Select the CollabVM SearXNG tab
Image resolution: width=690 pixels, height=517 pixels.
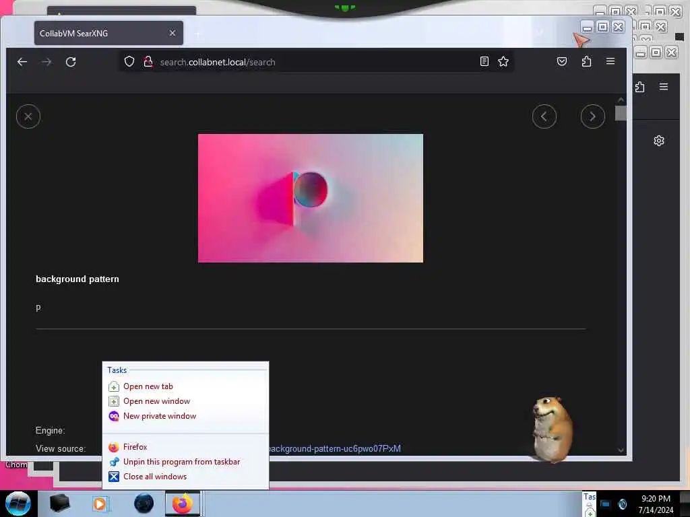point(108,33)
